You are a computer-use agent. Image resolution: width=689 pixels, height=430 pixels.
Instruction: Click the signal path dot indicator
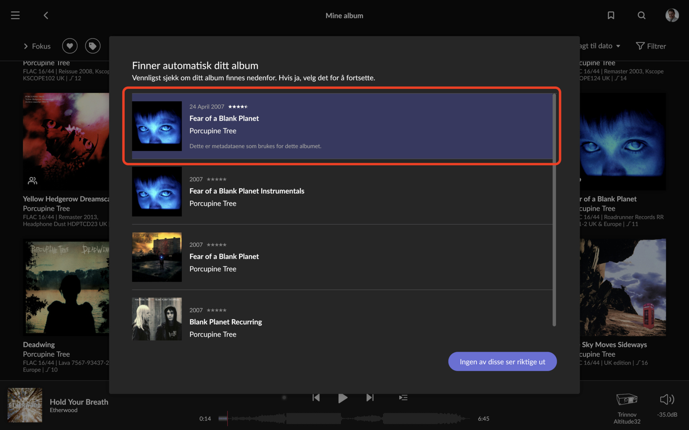click(x=284, y=397)
